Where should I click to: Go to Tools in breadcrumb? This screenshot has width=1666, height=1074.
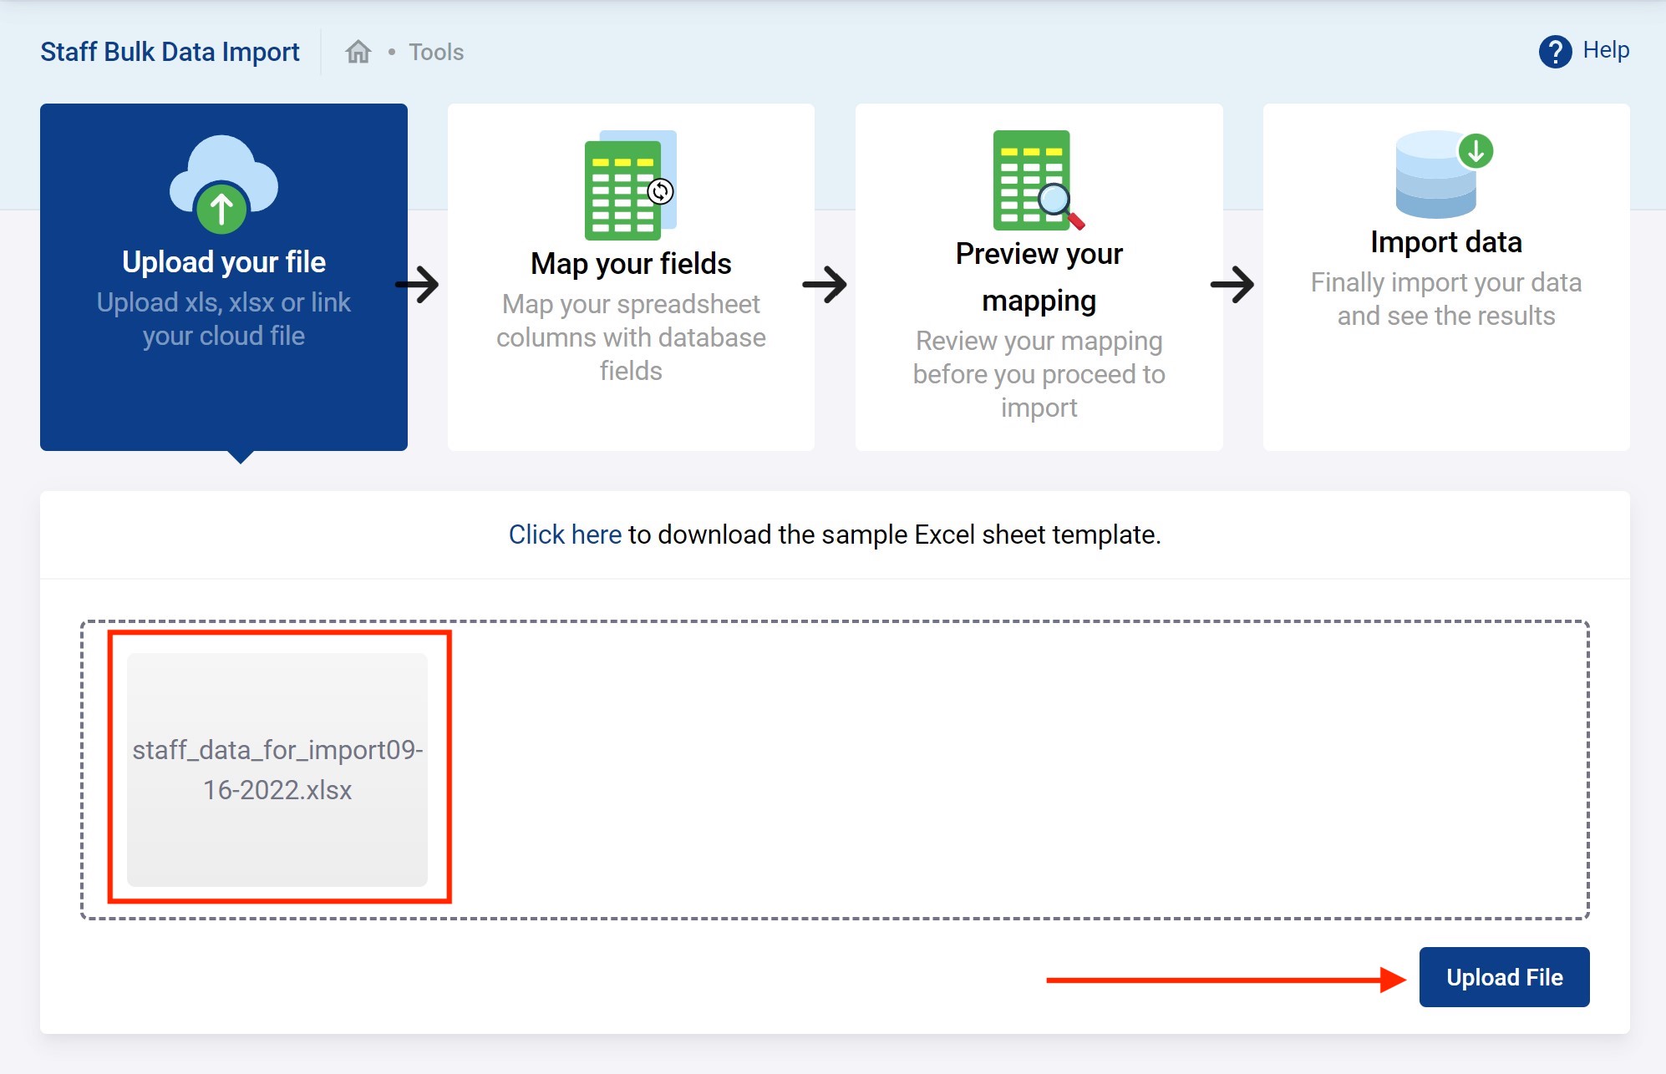(x=436, y=52)
